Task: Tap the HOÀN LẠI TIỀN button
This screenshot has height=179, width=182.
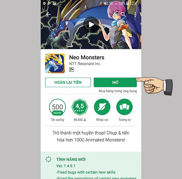Action: coord(68,82)
